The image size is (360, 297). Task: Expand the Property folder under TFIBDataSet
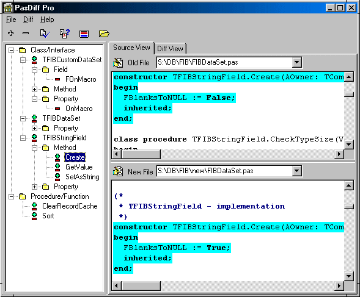pyautogui.click(x=34, y=128)
